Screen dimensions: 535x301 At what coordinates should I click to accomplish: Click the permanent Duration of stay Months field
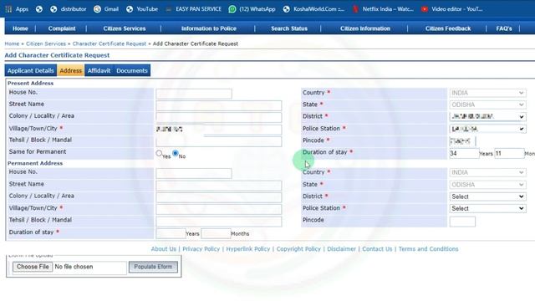click(x=216, y=234)
